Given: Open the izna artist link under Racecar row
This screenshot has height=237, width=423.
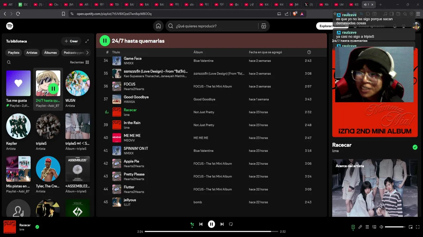Looking at the screenshot, I should click(x=127, y=115).
